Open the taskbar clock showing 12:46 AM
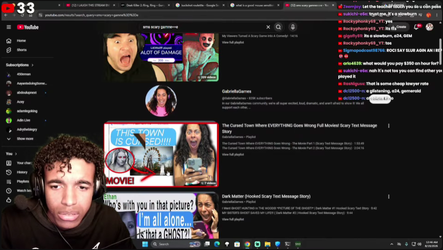This screenshot has width=443, height=250. tap(431, 244)
